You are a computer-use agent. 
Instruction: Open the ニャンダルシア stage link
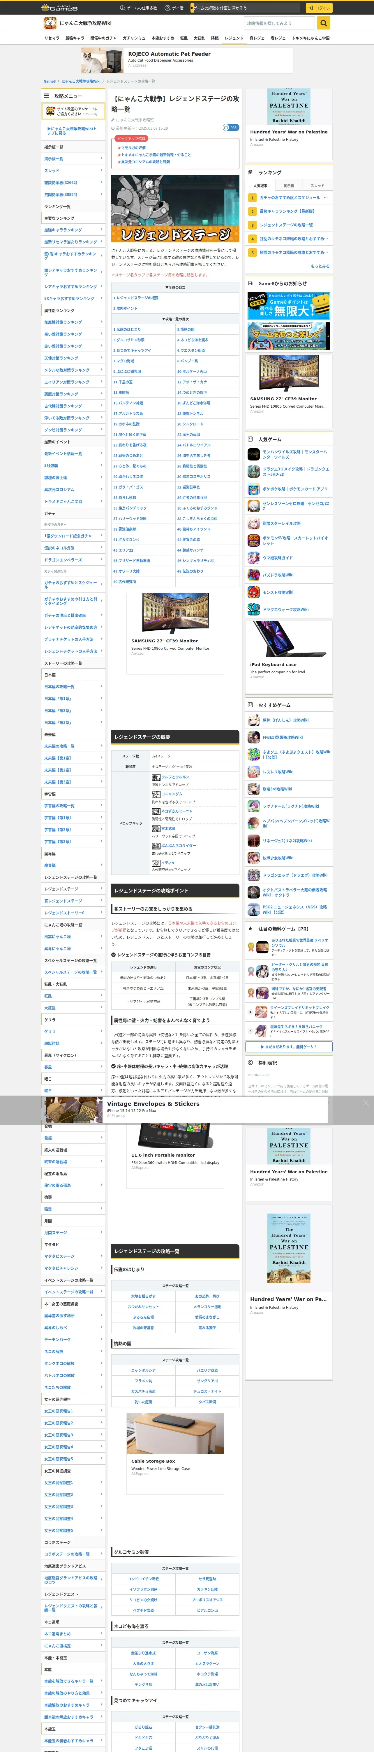click(x=143, y=1370)
